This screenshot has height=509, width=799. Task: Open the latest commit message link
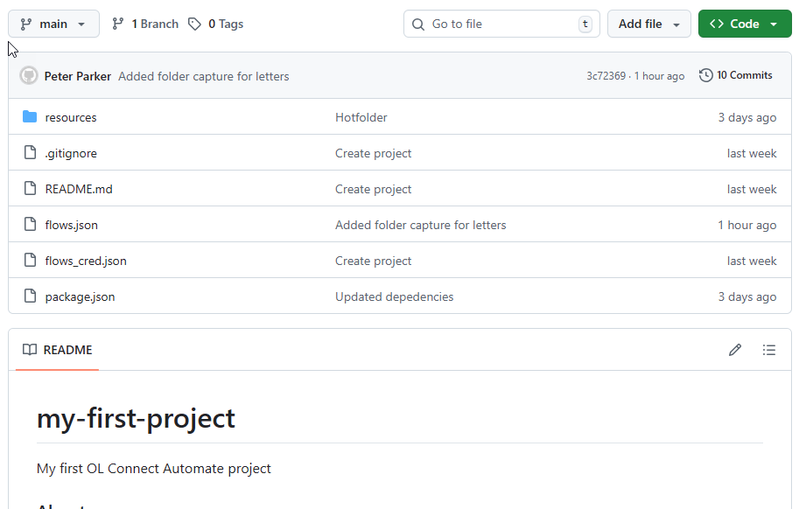(203, 76)
